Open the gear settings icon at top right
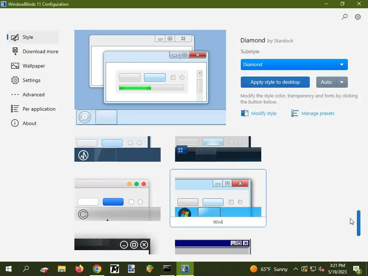This screenshot has width=368, height=276. click(358, 17)
